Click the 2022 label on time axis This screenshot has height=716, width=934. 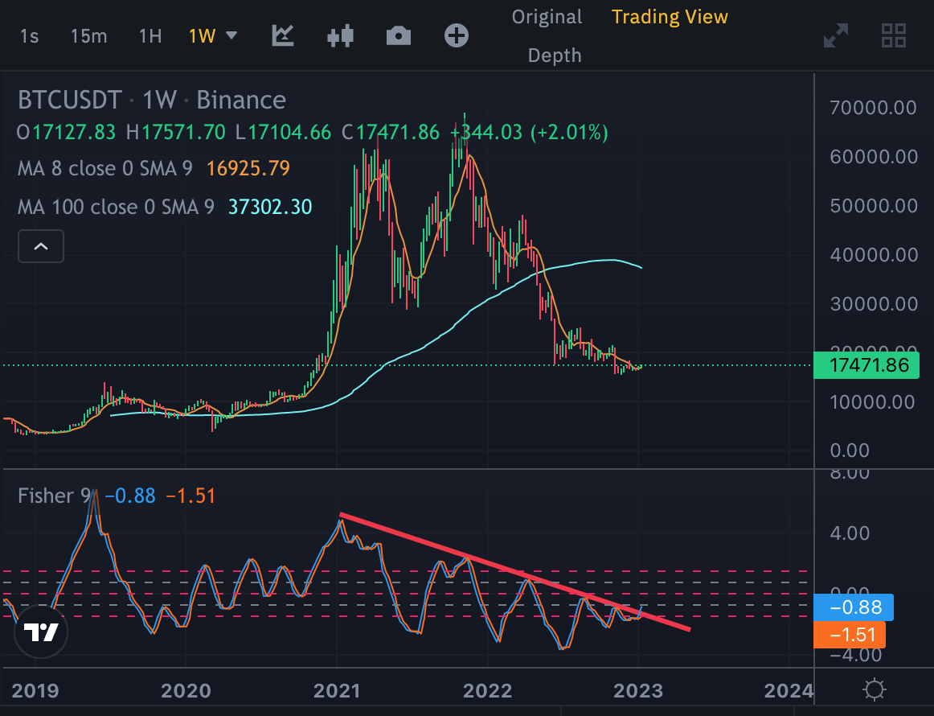pos(487,691)
